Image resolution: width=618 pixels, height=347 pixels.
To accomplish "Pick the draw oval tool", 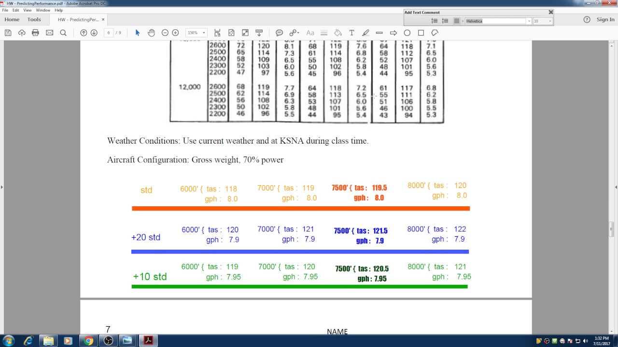I will [x=407, y=33].
